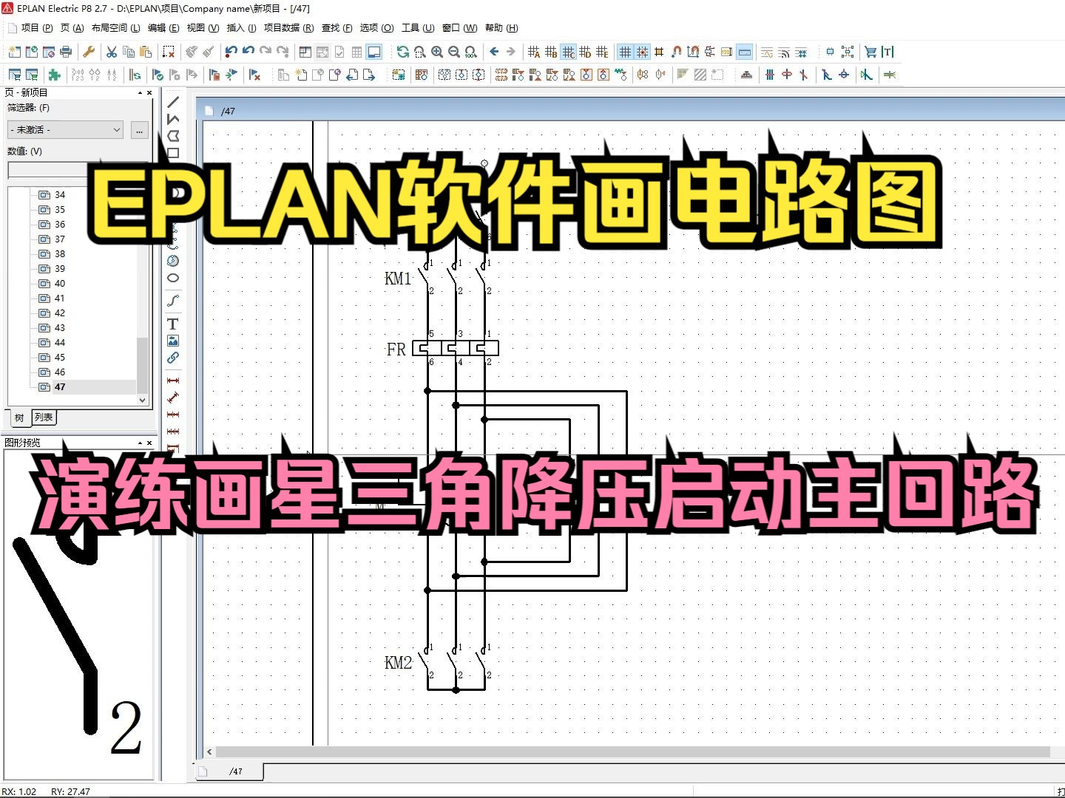
Task: Select page 34 in the tree
Action: [60, 195]
